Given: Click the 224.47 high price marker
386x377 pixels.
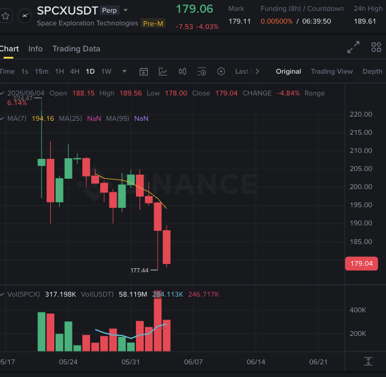Looking at the screenshot, I should 22,98.
